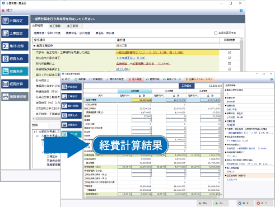275x207 pixels.
Task: Open 集計・控除 in the back window sidebar
Action: tap(15, 46)
